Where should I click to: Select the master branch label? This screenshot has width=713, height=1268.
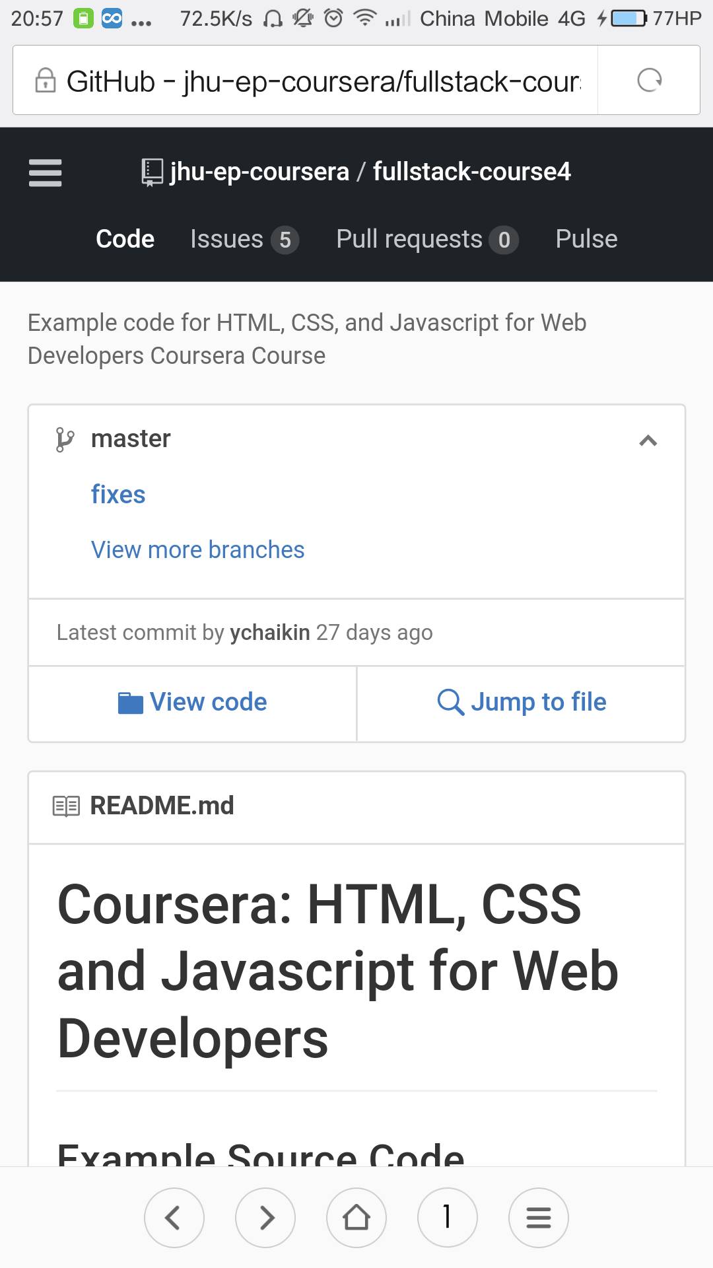pos(131,439)
